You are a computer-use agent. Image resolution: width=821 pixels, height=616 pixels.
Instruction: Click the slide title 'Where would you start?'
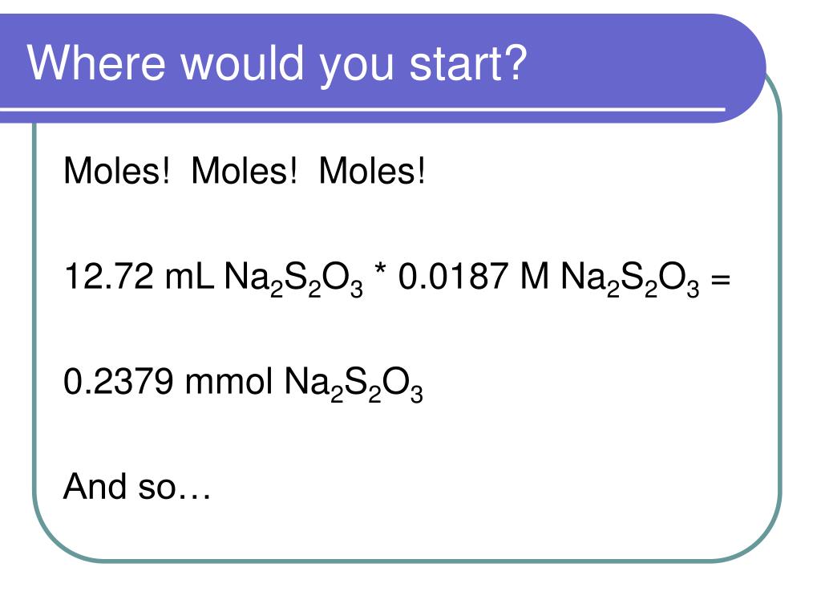coord(277,64)
